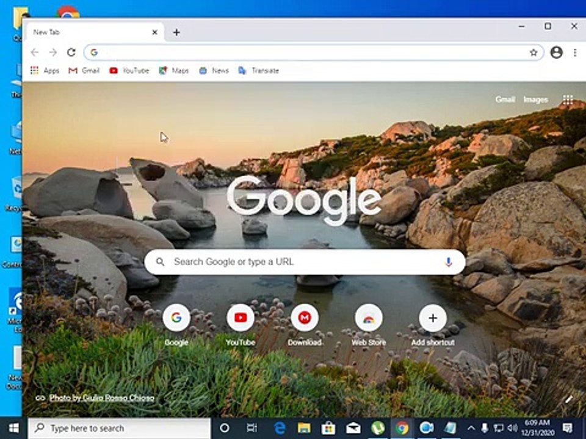Screen dimensions: 586x439
Task: Open the YouTube bookmark
Action: pos(129,71)
